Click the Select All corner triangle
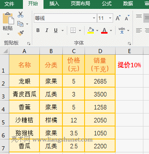Image resolution: width=149 pixels, height=154 pixels. [x=6, y=51]
